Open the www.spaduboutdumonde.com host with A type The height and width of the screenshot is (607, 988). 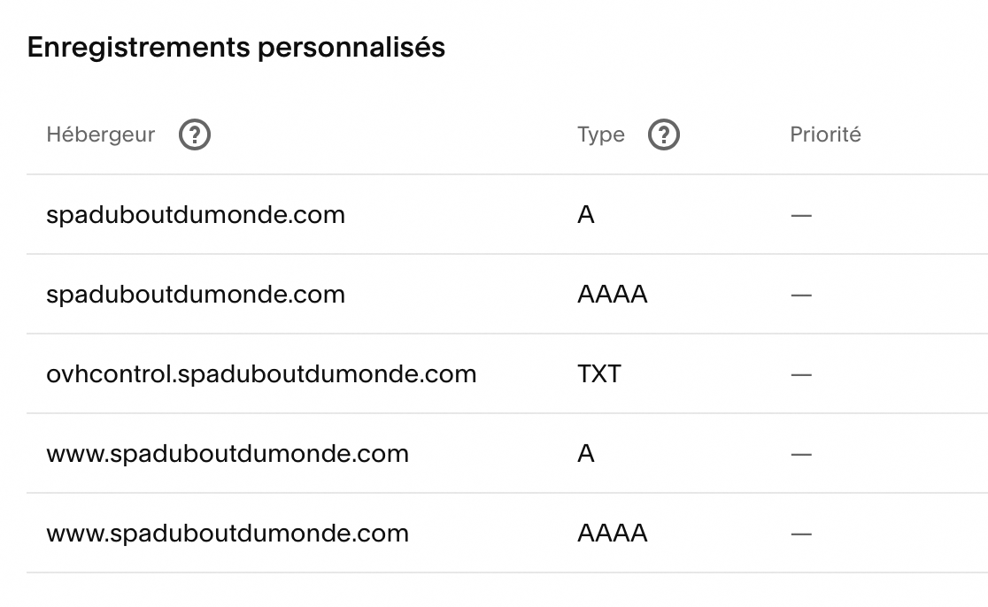(x=228, y=454)
